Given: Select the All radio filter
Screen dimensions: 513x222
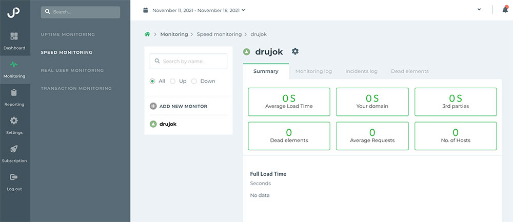Looking at the screenshot, I should click(152, 81).
